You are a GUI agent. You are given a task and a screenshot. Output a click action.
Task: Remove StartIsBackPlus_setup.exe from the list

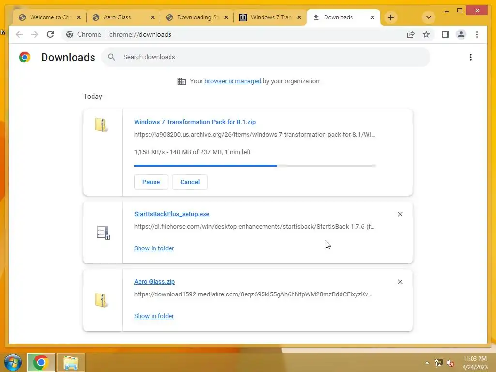(400, 214)
